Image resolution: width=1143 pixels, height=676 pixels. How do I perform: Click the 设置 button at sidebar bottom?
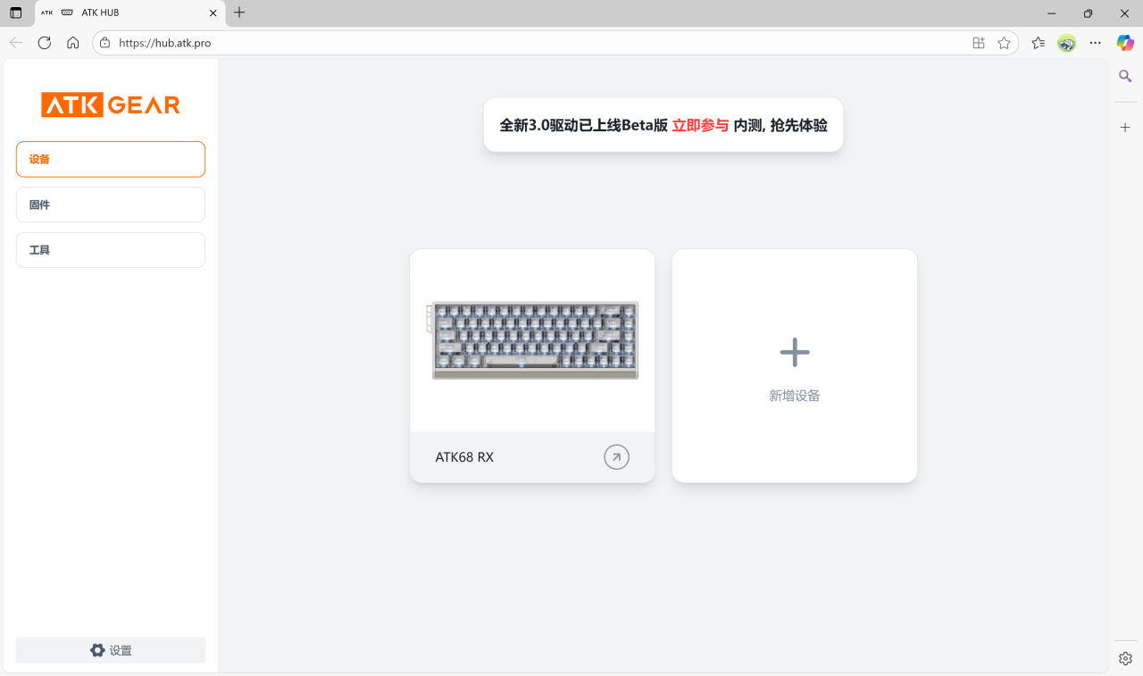click(111, 650)
